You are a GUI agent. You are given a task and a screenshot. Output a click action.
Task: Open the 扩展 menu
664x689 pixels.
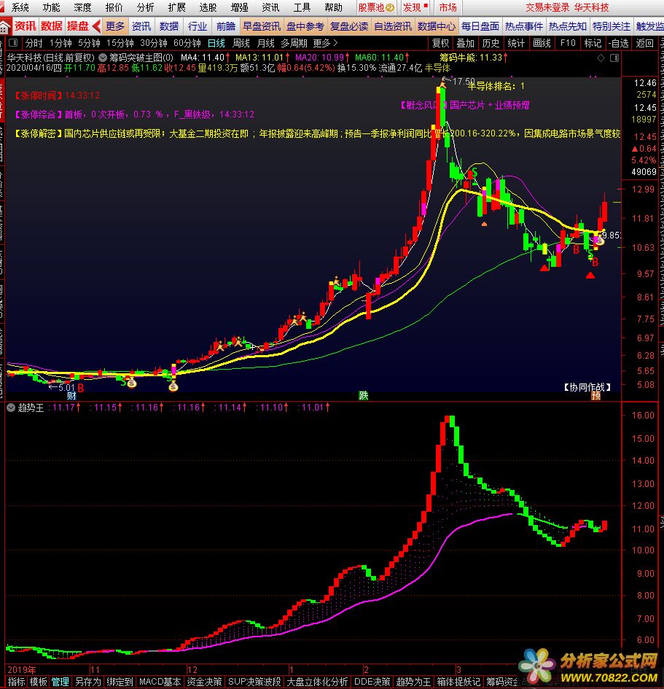(176, 7)
